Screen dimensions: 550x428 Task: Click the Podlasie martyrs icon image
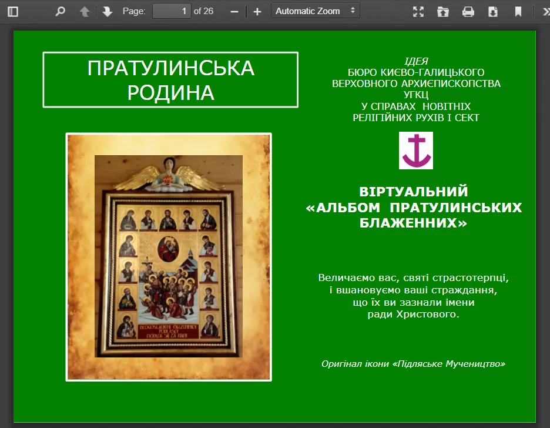pyautogui.click(x=169, y=257)
